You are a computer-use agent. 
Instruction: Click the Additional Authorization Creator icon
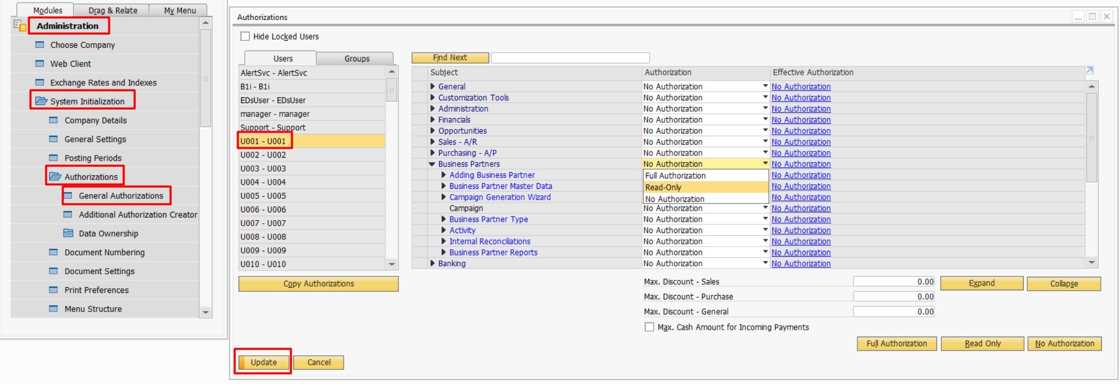click(68, 214)
